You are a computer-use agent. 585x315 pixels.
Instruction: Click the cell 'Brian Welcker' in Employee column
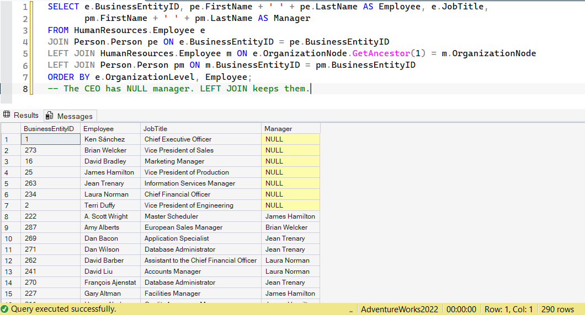pyautogui.click(x=110, y=150)
